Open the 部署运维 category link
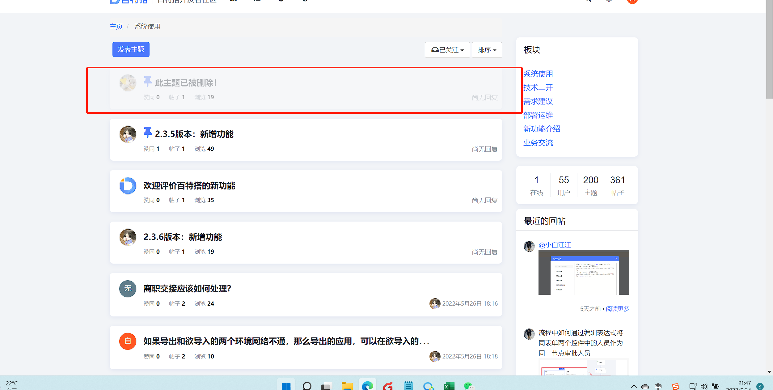This screenshot has height=390, width=773. point(538,115)
